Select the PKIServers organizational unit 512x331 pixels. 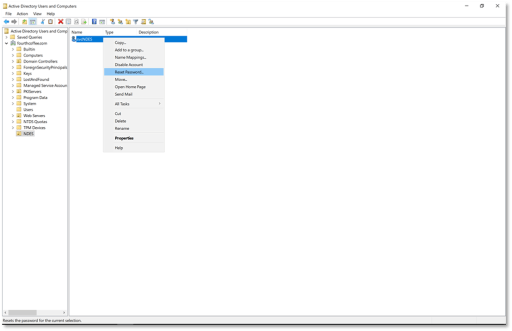32,92
